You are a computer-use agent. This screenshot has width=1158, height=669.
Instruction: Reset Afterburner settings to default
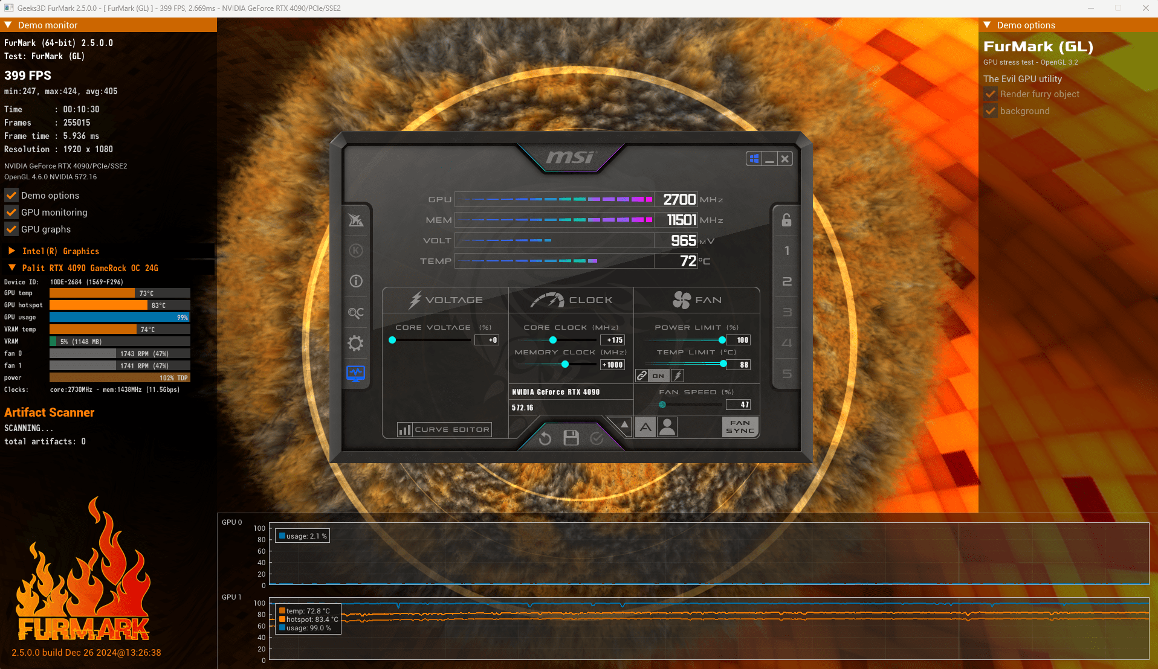click(545, 438)
